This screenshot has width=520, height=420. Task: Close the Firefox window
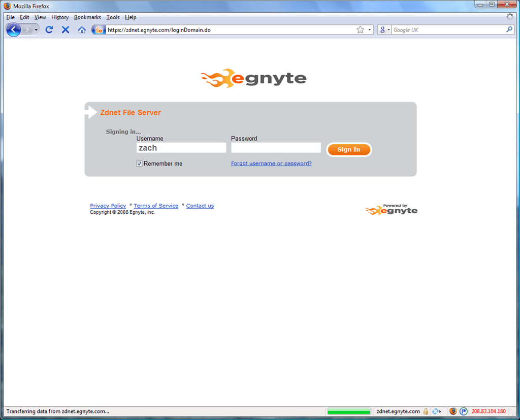[x=507, y=5]
